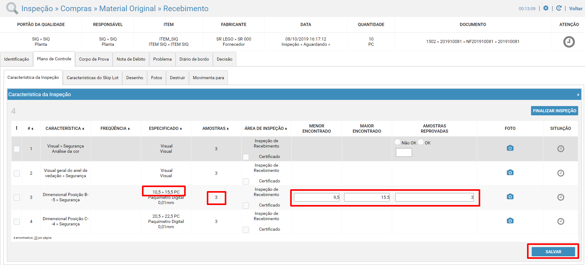Image resolution: width=585 pixels, height=265 pixels.
Task: Open the Movimenta para sub-tab
Action: point(208,78)
